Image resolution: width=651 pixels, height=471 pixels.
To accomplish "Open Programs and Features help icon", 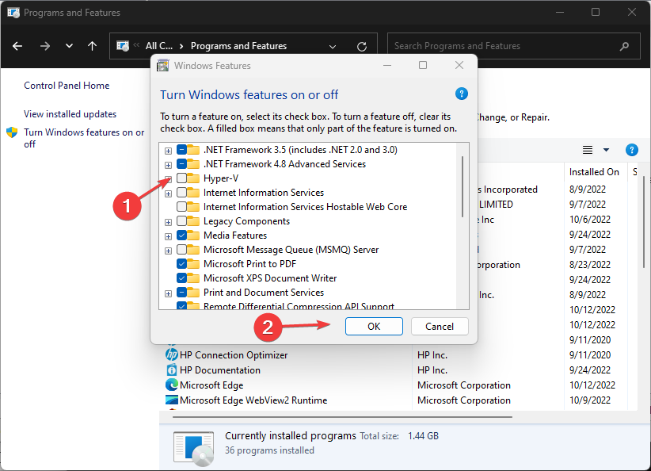I will point(631,150).
